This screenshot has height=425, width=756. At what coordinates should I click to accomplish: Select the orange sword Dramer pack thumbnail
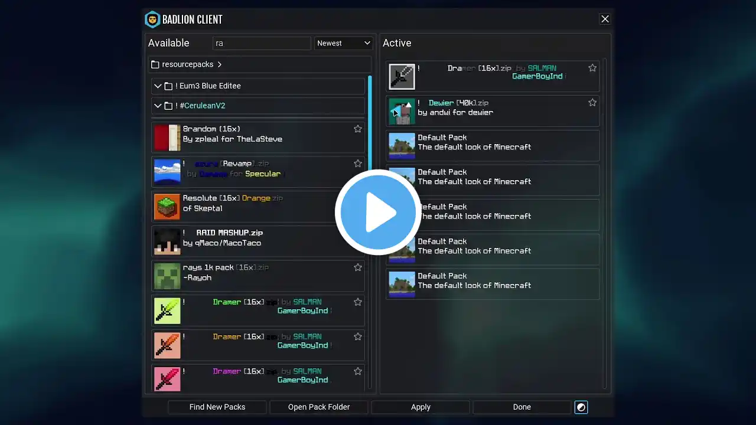167,345
